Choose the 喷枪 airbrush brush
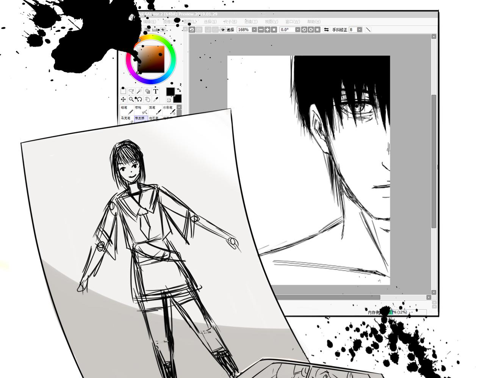485x378 pixels. [x=141, y=110]
